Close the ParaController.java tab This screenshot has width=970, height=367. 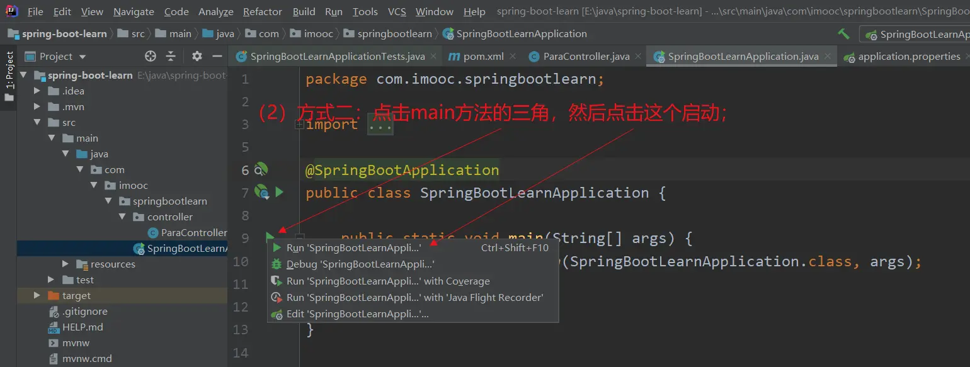click(x=639, y=57)
